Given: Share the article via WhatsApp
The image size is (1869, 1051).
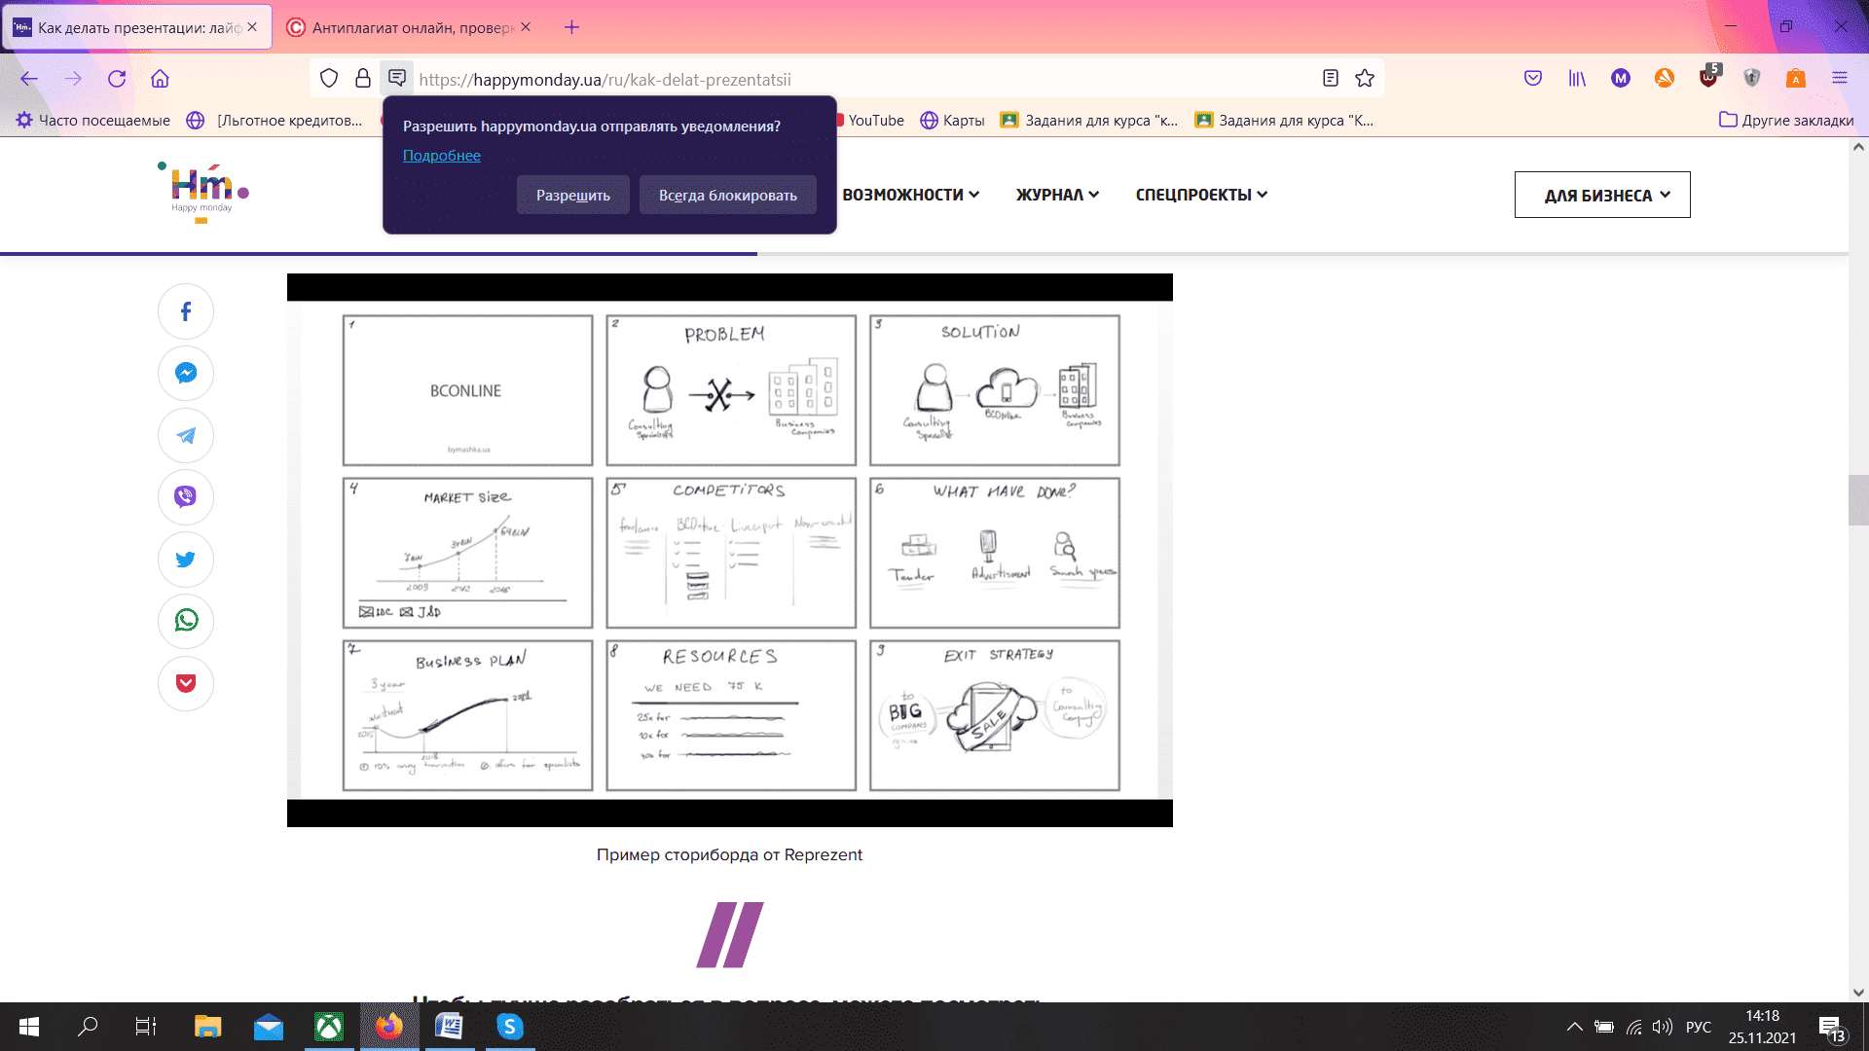Looking at the screenshot, I should coord(186,621).
